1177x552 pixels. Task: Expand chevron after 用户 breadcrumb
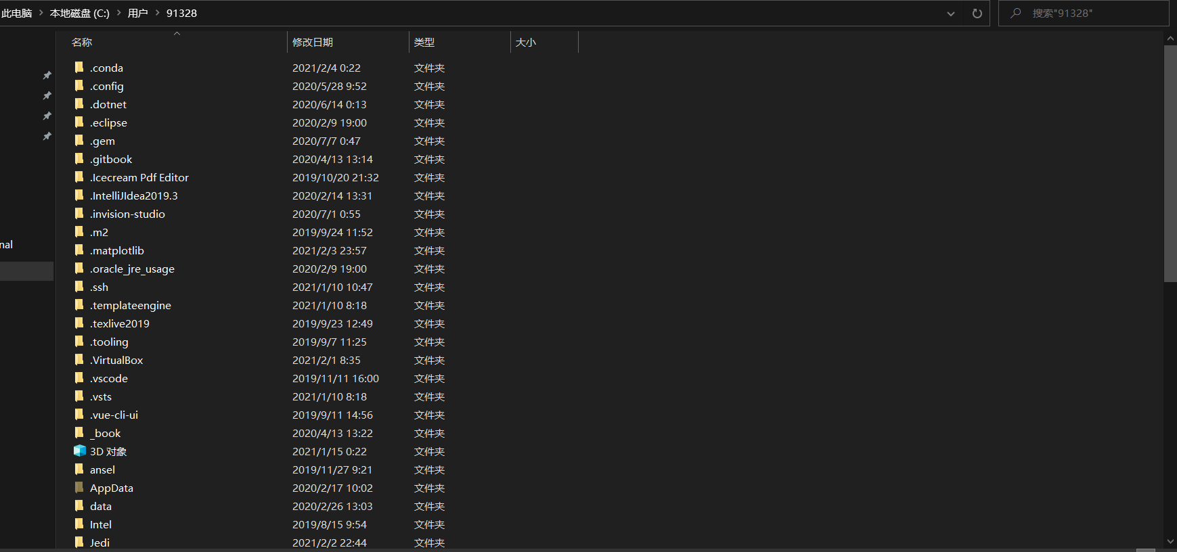click(157, 13)
